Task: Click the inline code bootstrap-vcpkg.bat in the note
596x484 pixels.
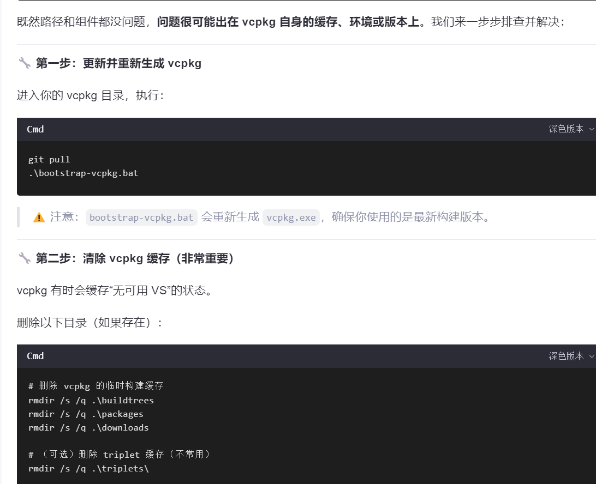Action: (x=141, y=217)
